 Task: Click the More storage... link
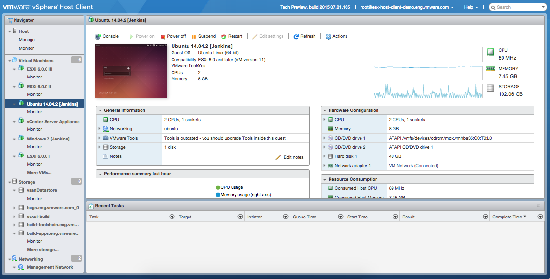coord(43,250)
